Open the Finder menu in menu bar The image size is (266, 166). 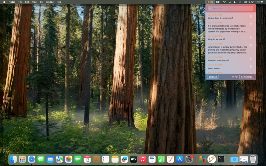coord(12,2)
